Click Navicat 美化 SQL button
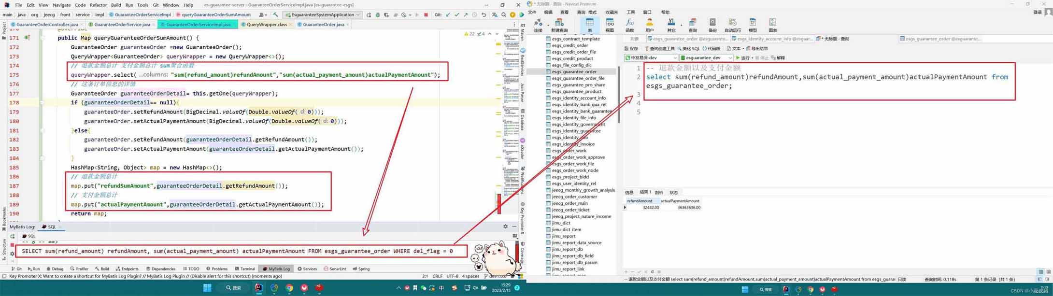 click(688, 49)
